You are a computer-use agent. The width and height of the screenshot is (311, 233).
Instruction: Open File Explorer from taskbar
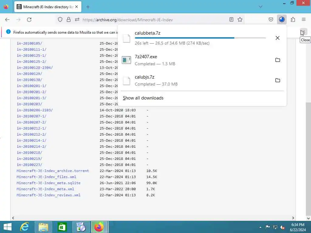tap(43, 227)
